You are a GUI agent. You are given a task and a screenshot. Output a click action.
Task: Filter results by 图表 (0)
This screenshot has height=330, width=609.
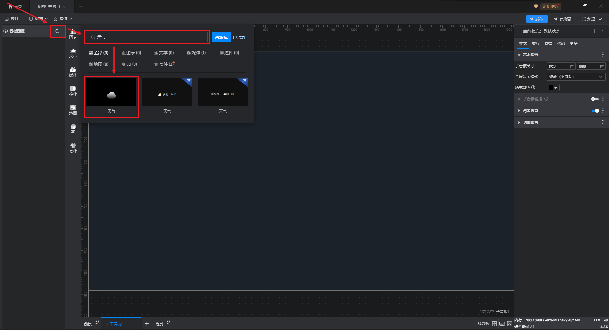131,53
